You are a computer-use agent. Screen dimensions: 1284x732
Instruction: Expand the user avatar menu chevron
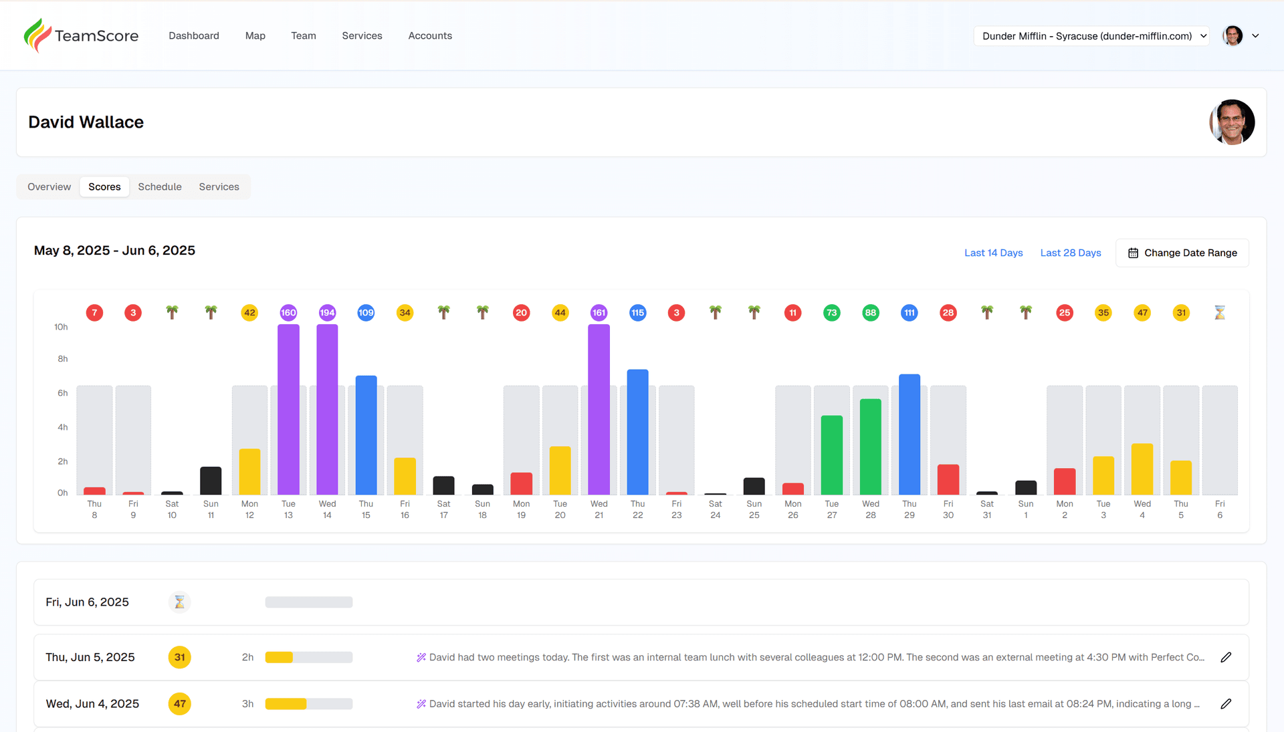pyautogui.click(x=1256, y=35)
